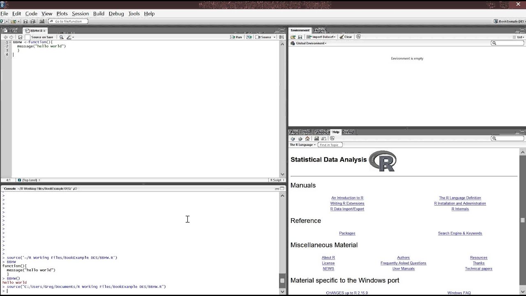Switch to the Viewer tab
The height and width of the screenshot is (296, 526).
click(x=348, y=132)
